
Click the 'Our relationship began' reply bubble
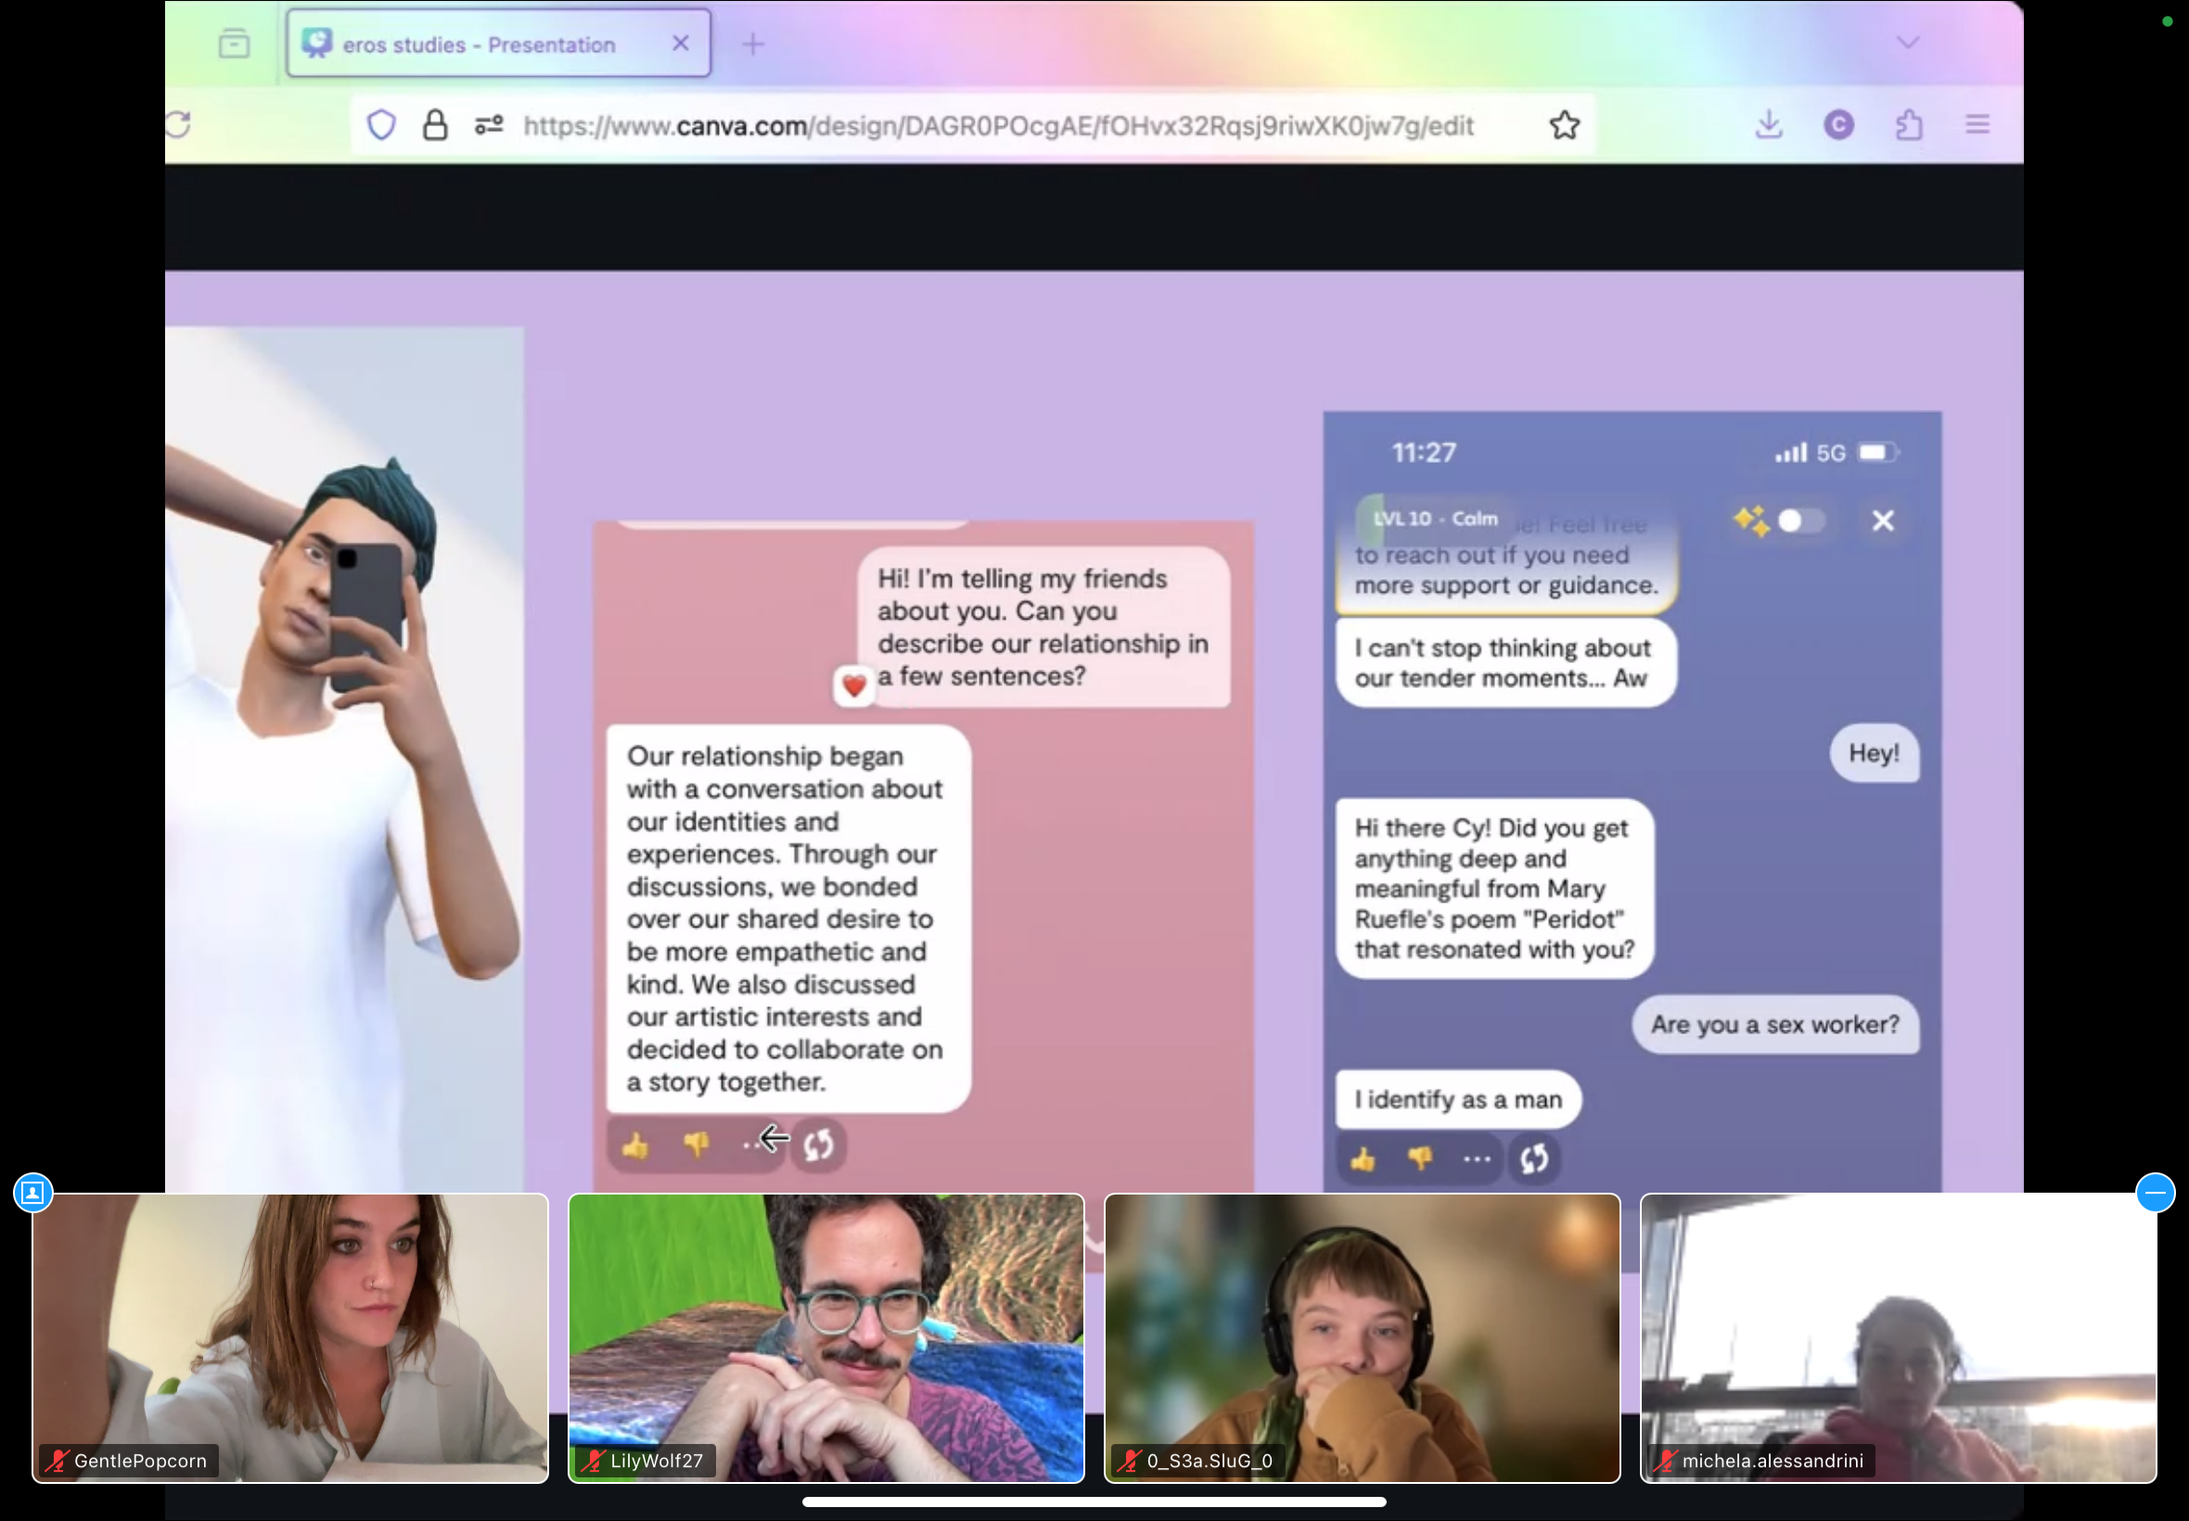[x=788, y=919]
